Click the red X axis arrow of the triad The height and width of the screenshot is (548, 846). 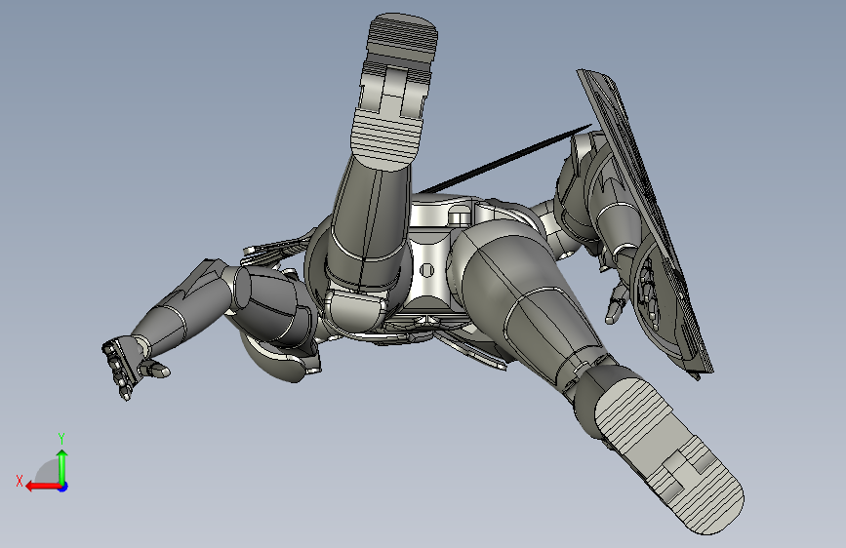43,487
